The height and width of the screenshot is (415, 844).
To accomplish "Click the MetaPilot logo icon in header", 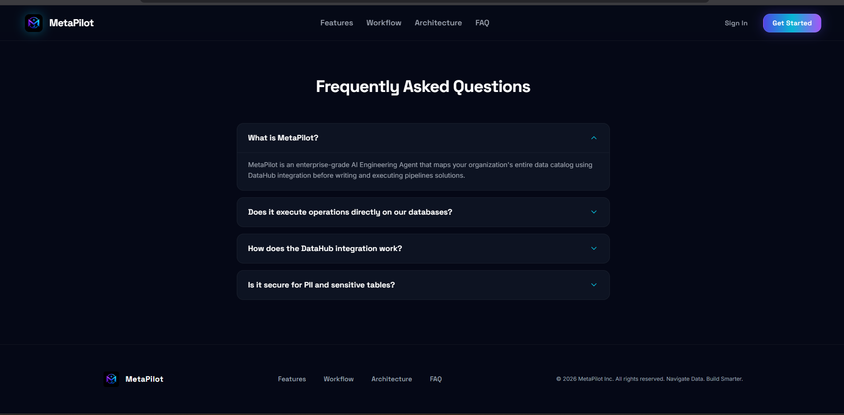I will 34,23.
